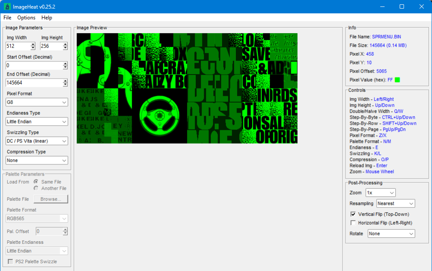
Task: Click the End Offset decimal field
Action: pyautogui.click(x=34, y=82)
